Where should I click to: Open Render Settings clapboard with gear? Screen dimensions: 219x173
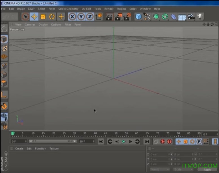(127, 17)
